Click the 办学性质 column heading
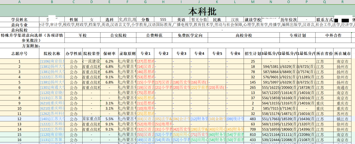 click(x=74, y=54)
